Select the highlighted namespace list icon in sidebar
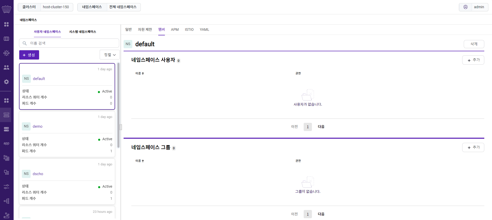 (x=6, y=115)
